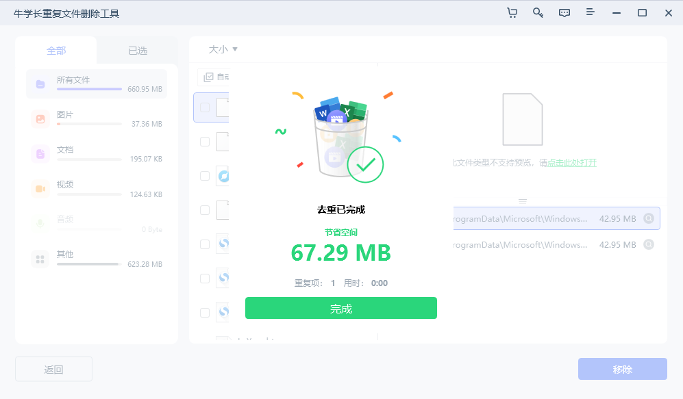Select the 所有文件 folder icon
The width and height of the screenshot is (683, 399).
pyautogui.click(x=40, y=84)
